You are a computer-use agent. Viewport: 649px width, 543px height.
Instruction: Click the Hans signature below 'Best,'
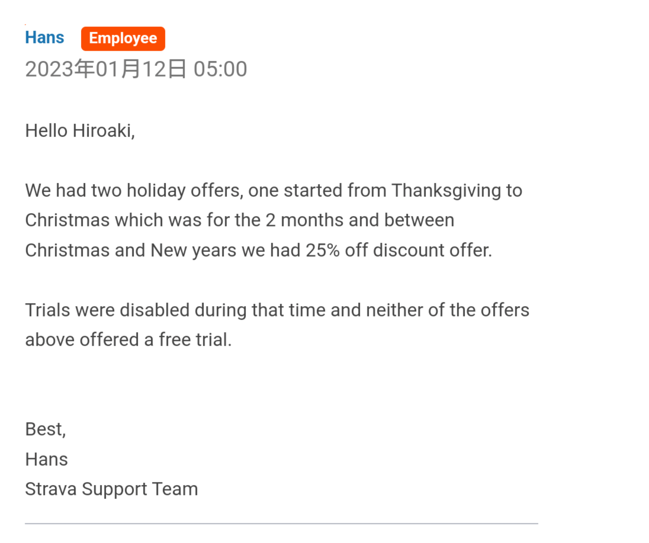click(47, 459)
